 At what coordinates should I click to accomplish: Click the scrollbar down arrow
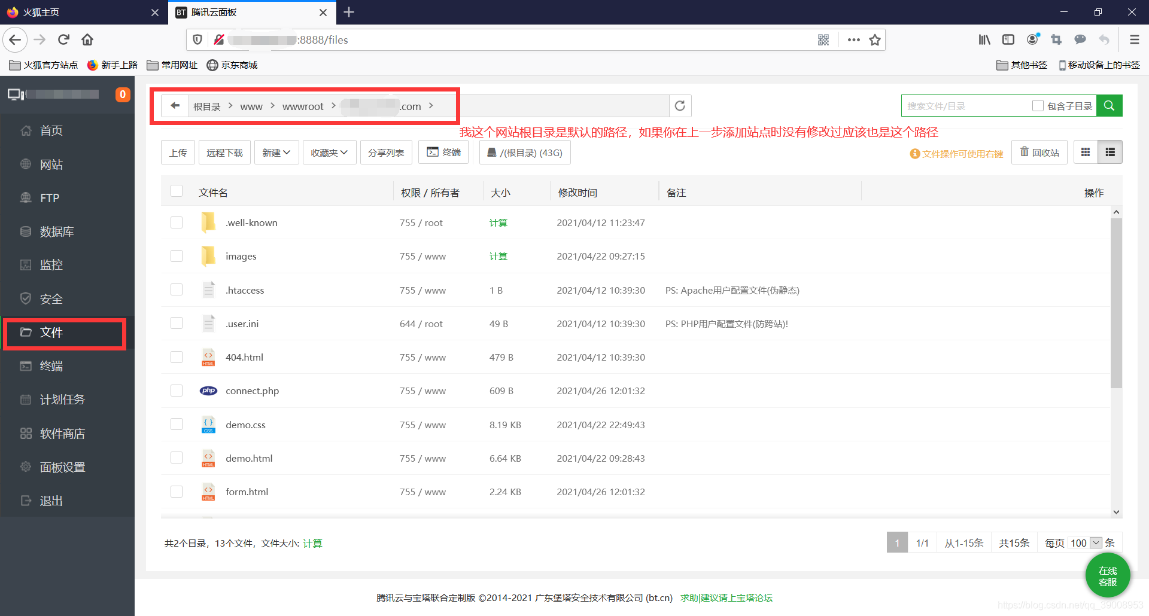coord(1116,512)
